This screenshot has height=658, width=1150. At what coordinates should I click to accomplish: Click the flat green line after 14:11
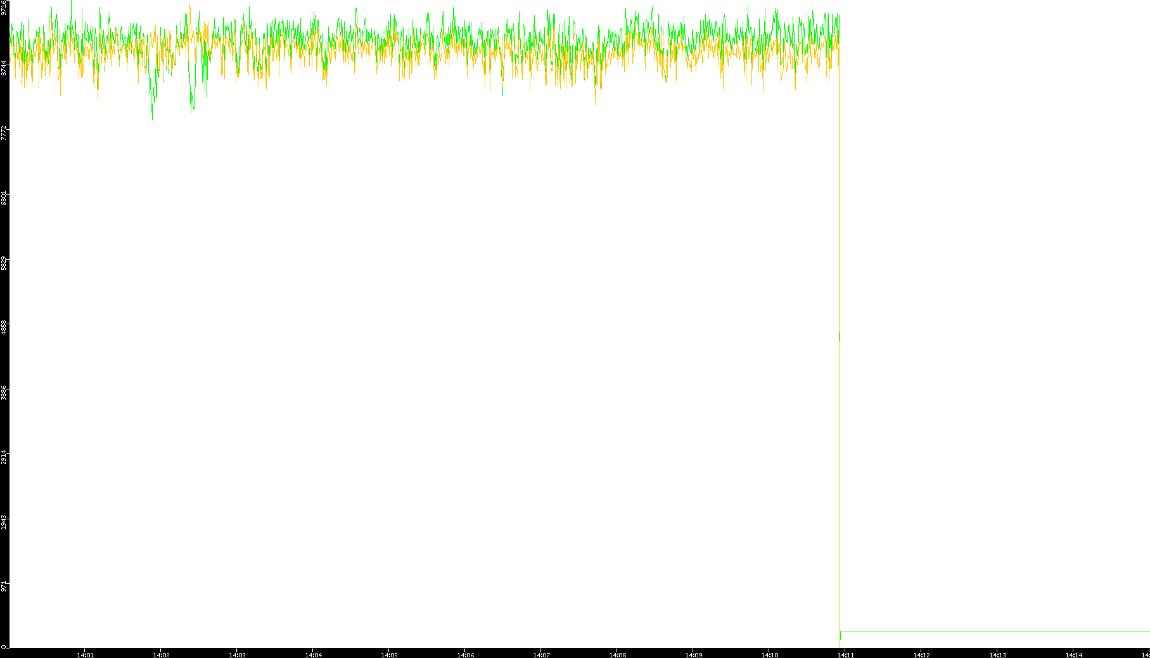click(995, 631)
